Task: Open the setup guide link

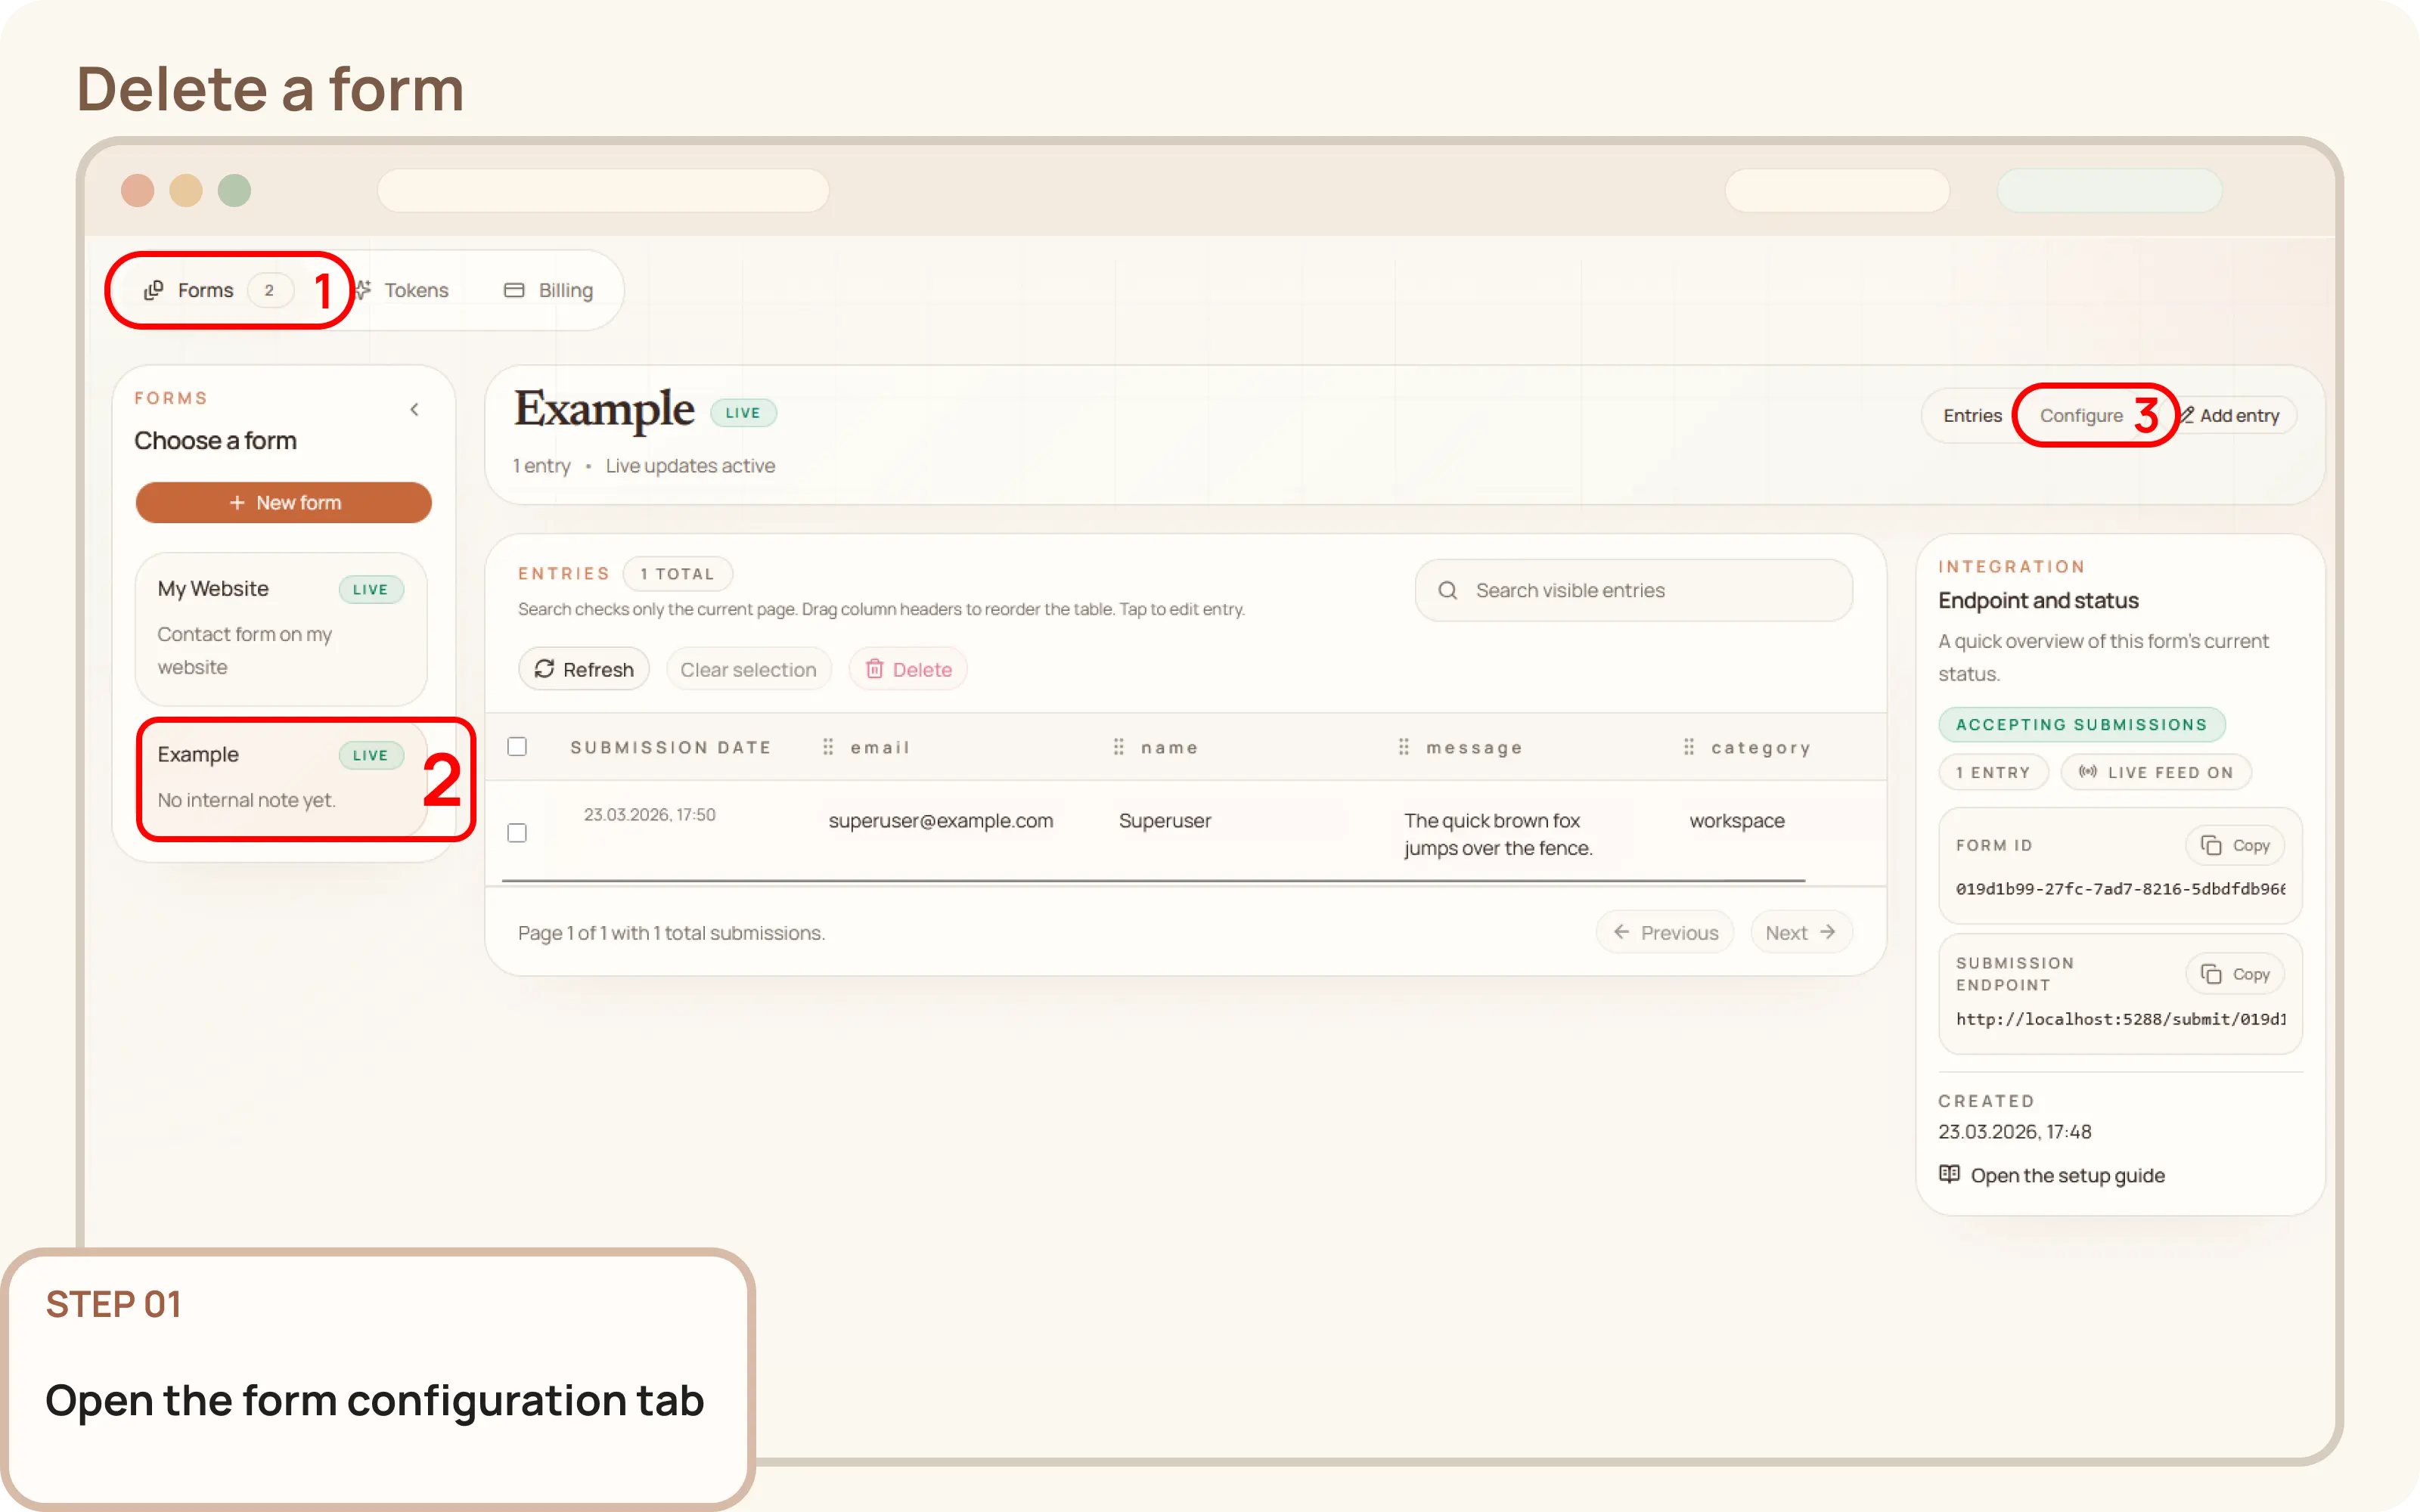Action: [2067, 1174]
